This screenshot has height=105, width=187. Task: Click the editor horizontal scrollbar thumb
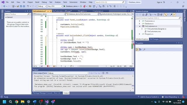pyautogui.click(x=89, y=66)
